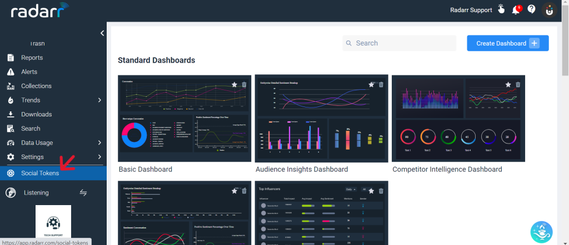The width and height of the screenshot is (569, 245).
Task: Click the Create Dashboard button
Action: click(x=508, y=43)
